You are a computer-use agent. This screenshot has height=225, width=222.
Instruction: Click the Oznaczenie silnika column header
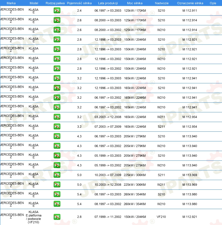(190, 3)
